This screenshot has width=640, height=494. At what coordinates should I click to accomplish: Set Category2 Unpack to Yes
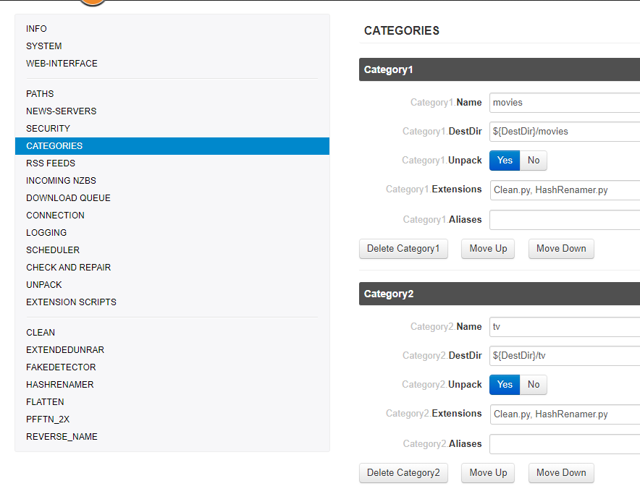coord(505,385)
